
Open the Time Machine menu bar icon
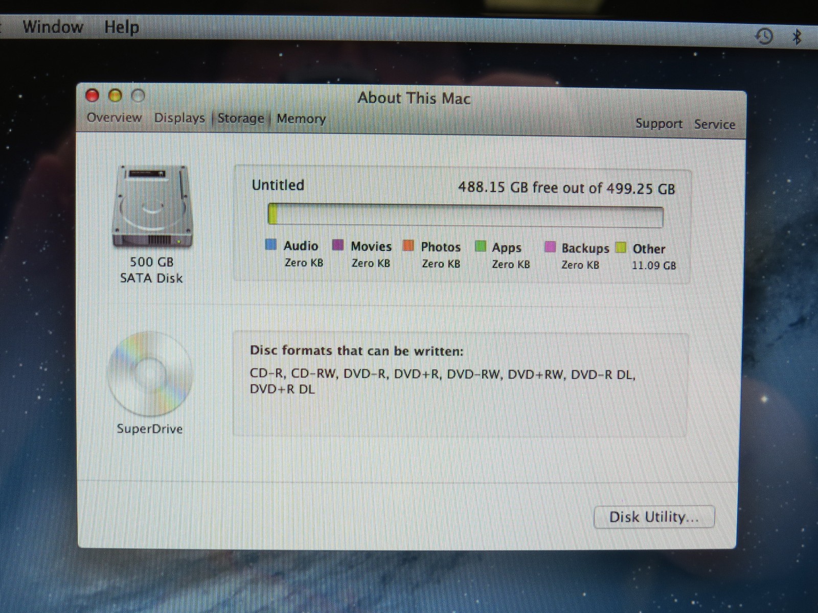pyautogui.click(x=764, y=36)
